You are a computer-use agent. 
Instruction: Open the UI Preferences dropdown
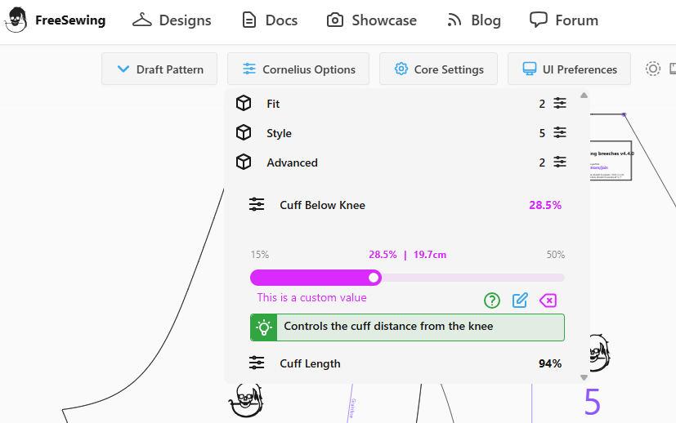click(569, 69)
